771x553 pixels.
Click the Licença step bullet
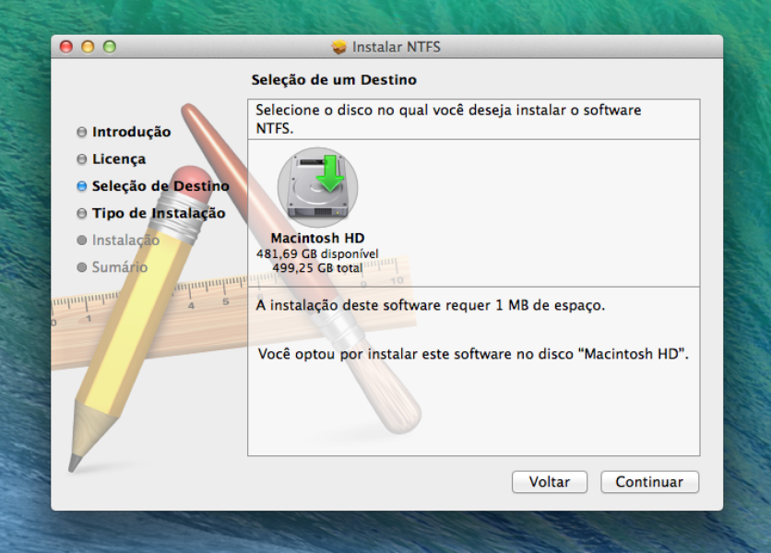click(x=82, y=159)
